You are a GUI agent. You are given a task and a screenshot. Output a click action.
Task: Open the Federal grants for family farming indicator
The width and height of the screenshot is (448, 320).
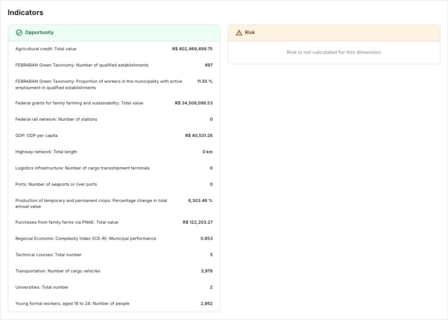(x=113, y=103)
